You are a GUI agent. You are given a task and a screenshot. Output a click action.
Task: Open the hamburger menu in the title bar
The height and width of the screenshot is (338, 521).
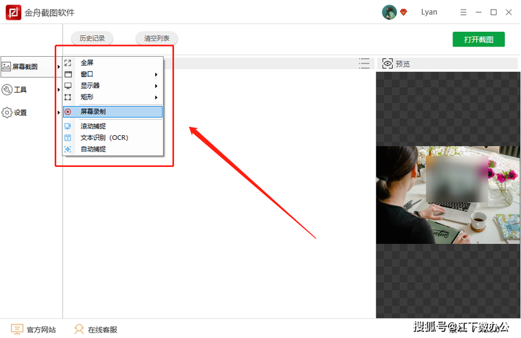coord(463,12)
